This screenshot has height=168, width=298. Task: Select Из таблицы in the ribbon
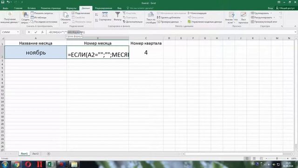click(x=39, y=18)
